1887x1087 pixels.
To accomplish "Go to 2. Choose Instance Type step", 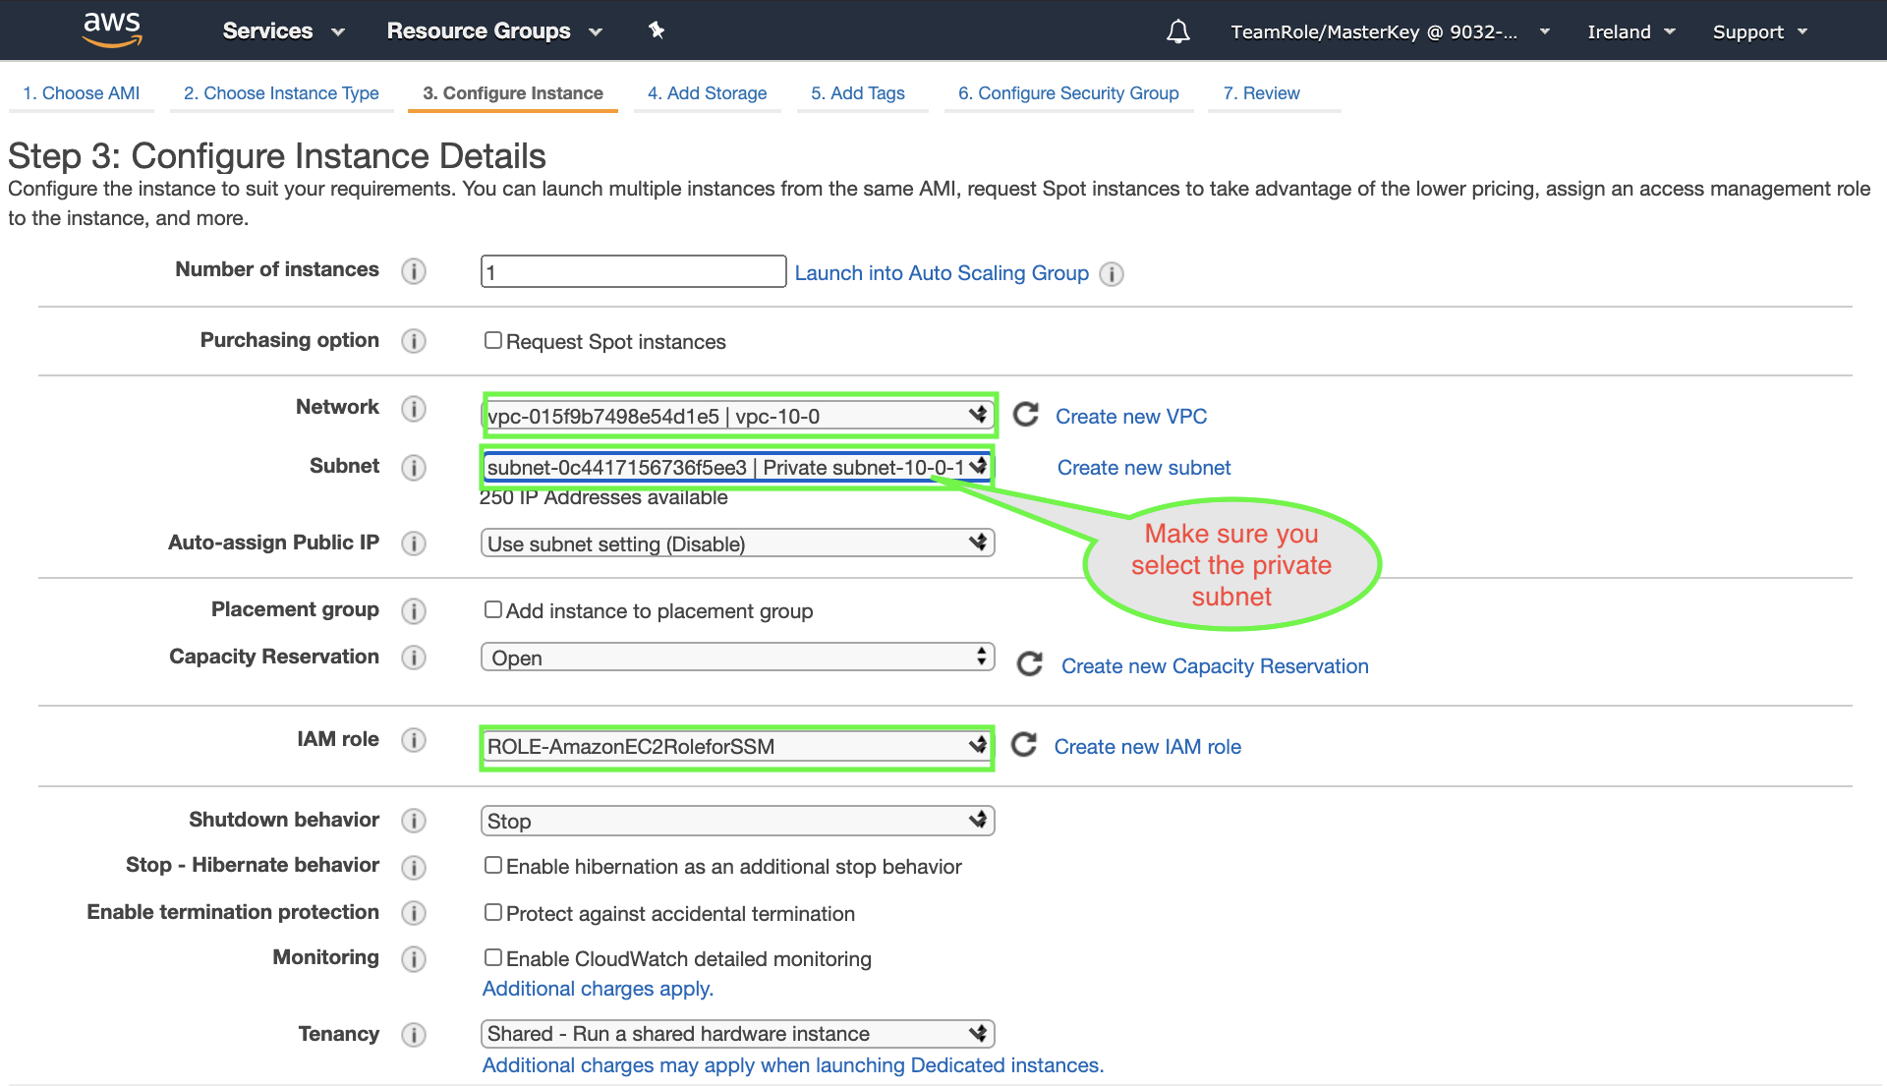I will tap(281, 93).
